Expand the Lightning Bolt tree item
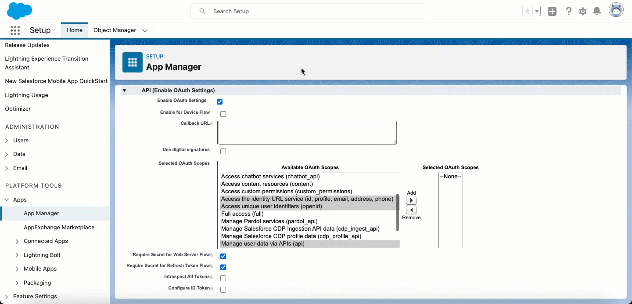 [x=17, y=255]
